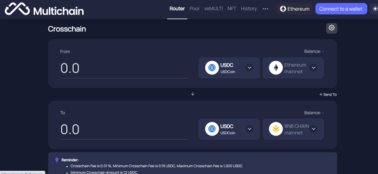Click the Ethereum network selector button

point(294,9)
